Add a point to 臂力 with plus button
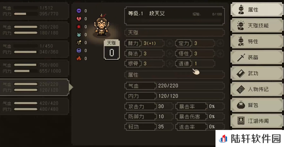The image size is (284, 147). tap(169, 43)
